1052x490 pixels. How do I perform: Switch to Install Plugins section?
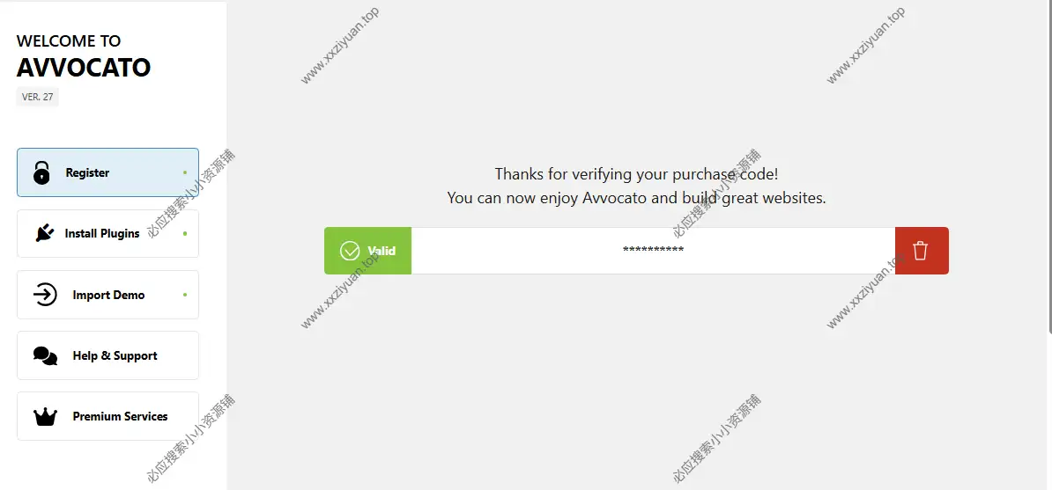pyautogui.click(x=108, y=233)
